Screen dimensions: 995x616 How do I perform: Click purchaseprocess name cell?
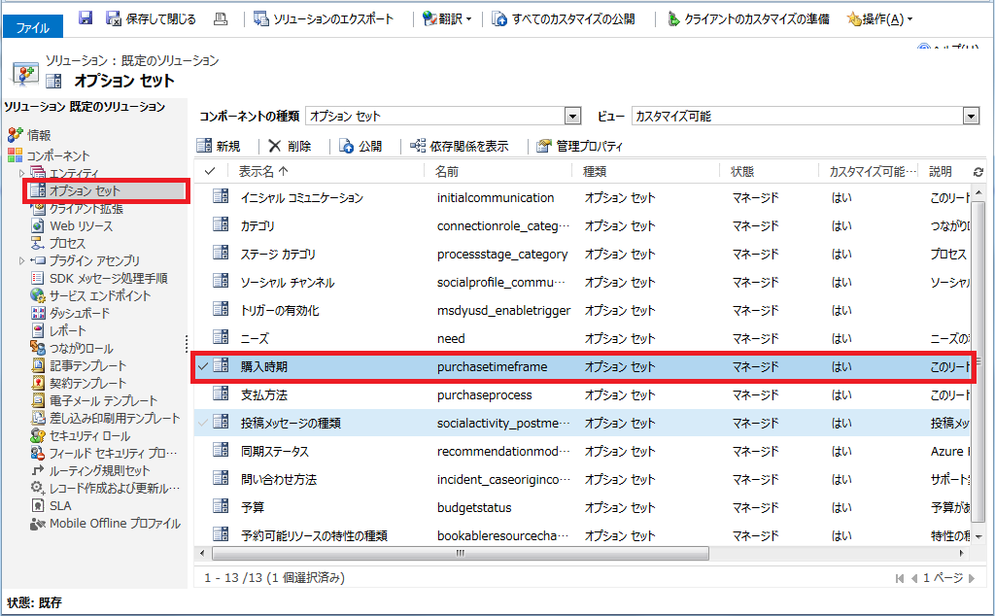[x=484, y=395]
